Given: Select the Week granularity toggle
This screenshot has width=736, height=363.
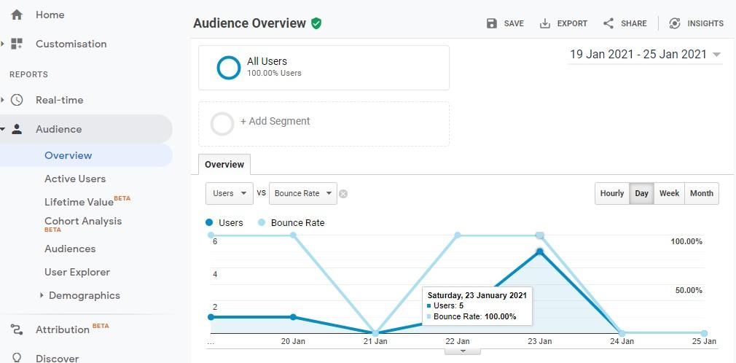Looking at the screenshot, I should [x=669, y=193].
